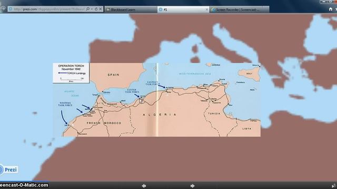This screenshot has height=189, width=337.
Task: Refresh the page from the address bar
Action: point(96,9)
